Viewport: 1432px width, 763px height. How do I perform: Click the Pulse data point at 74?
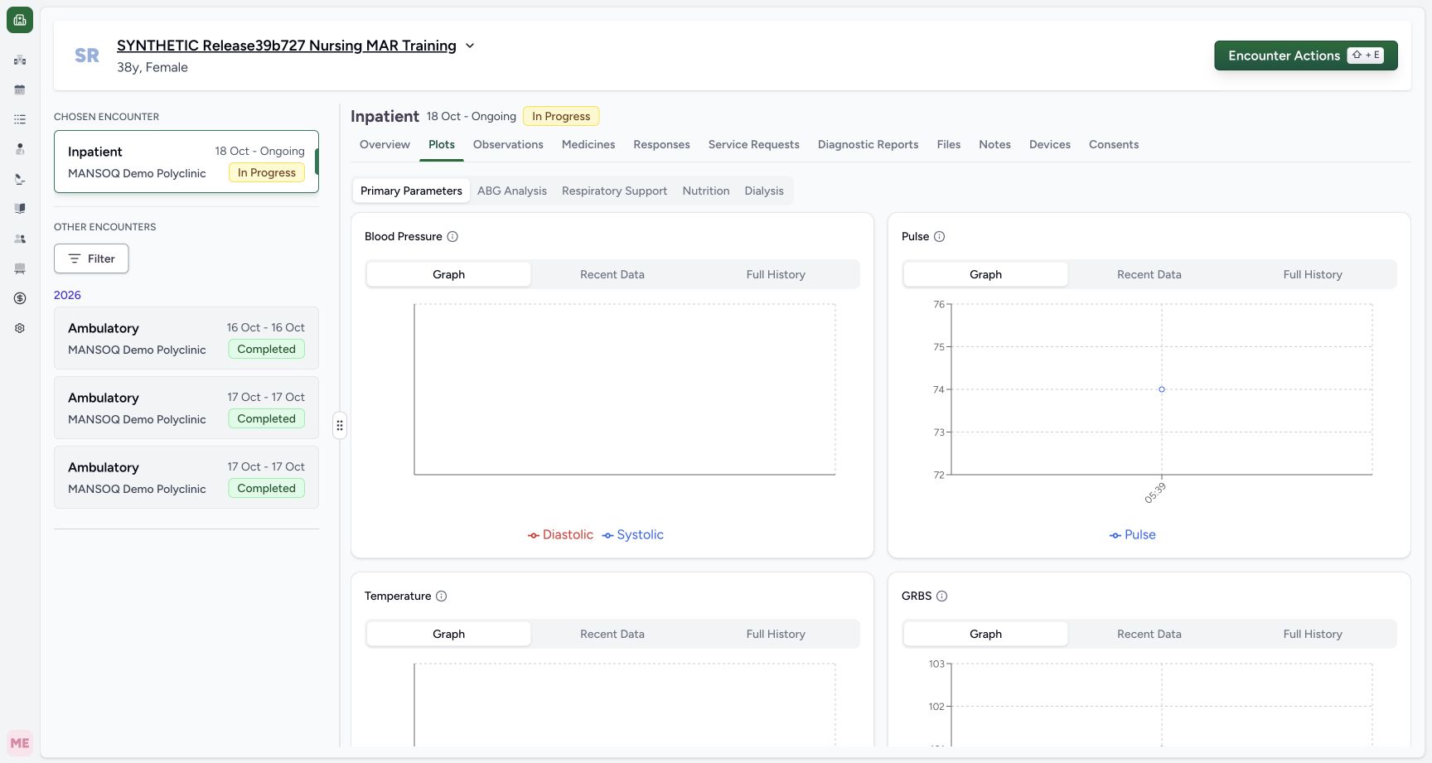tap(1162, 389)
